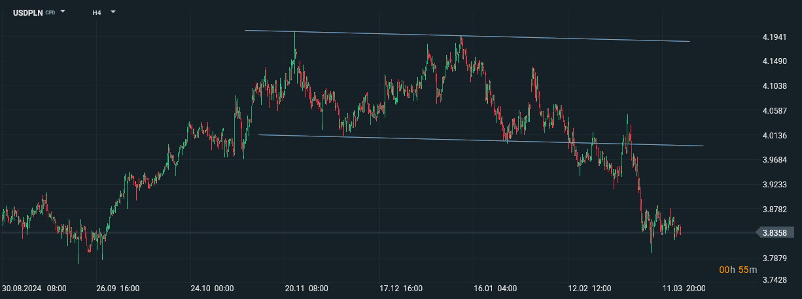Viewport: 802px width, 299px height.
Task: Select the current price tag 3.8358
Action: pyautogui.click(x=775, y=232)
